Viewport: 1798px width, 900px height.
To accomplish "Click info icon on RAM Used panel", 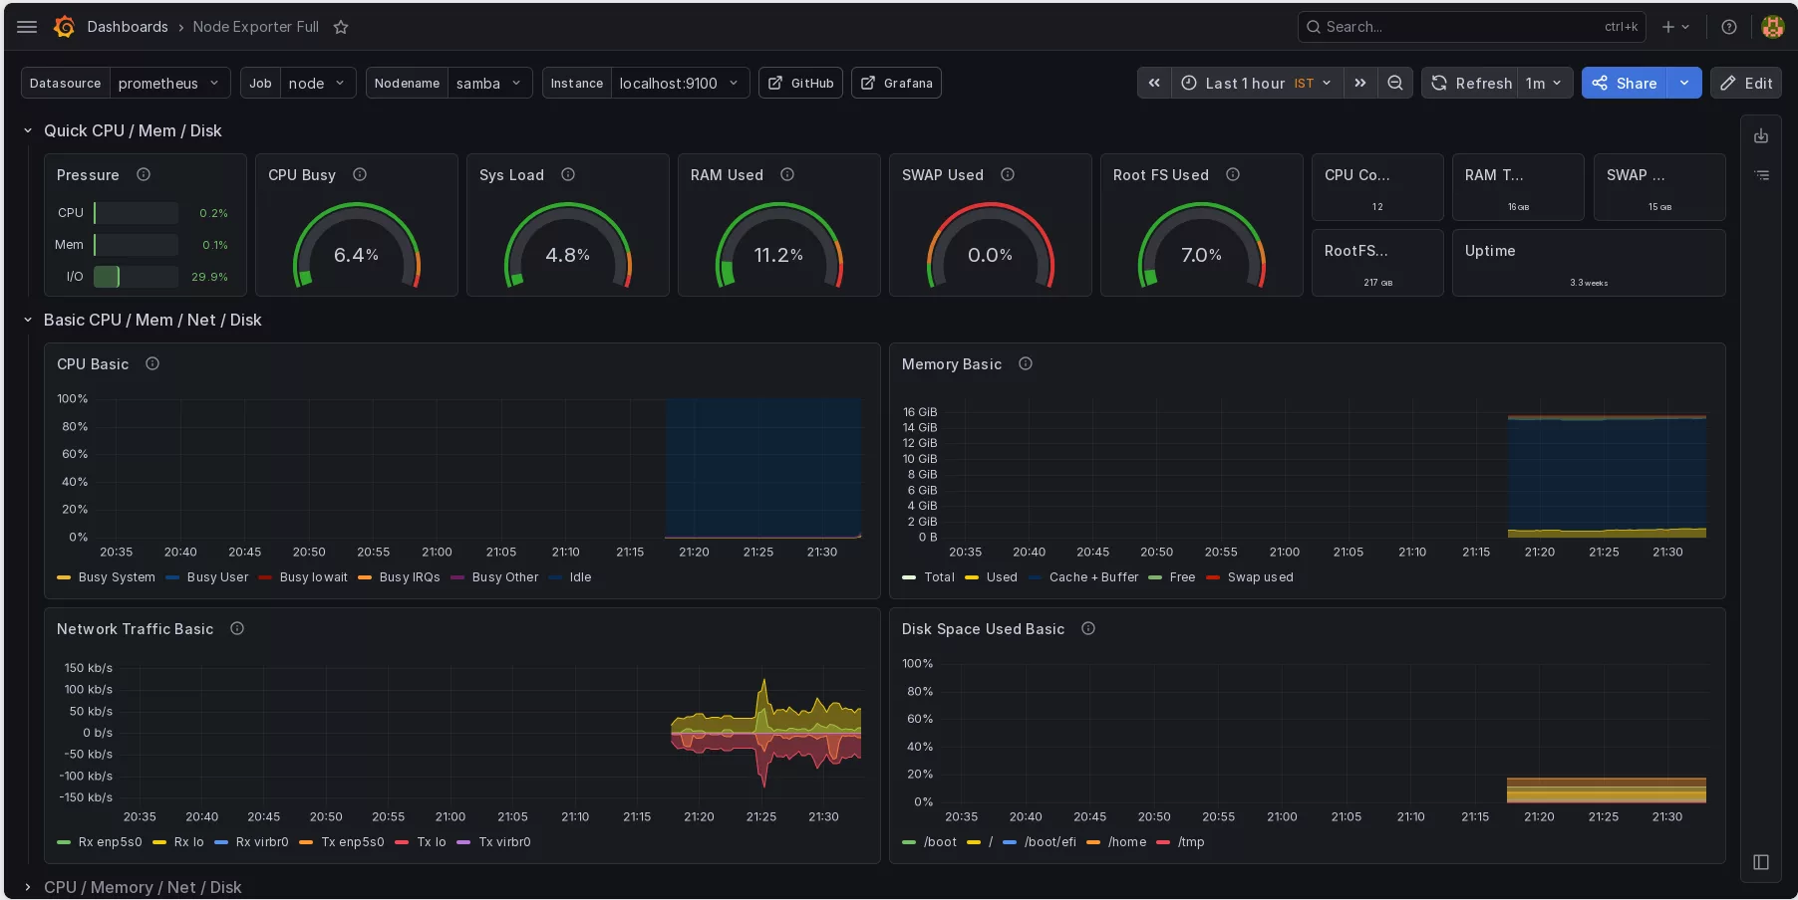I will (x=787, y=174).
